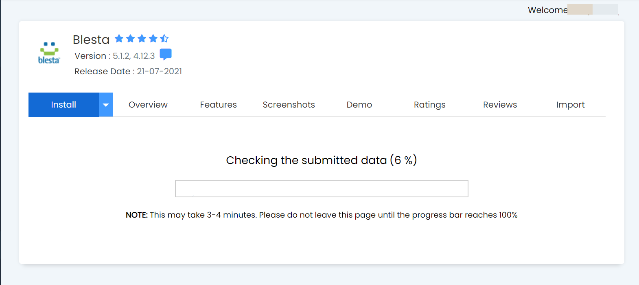This screenshot has width=639, height=285.
Task: Expand the Install dropdown arrow
Action: point(106,105)
